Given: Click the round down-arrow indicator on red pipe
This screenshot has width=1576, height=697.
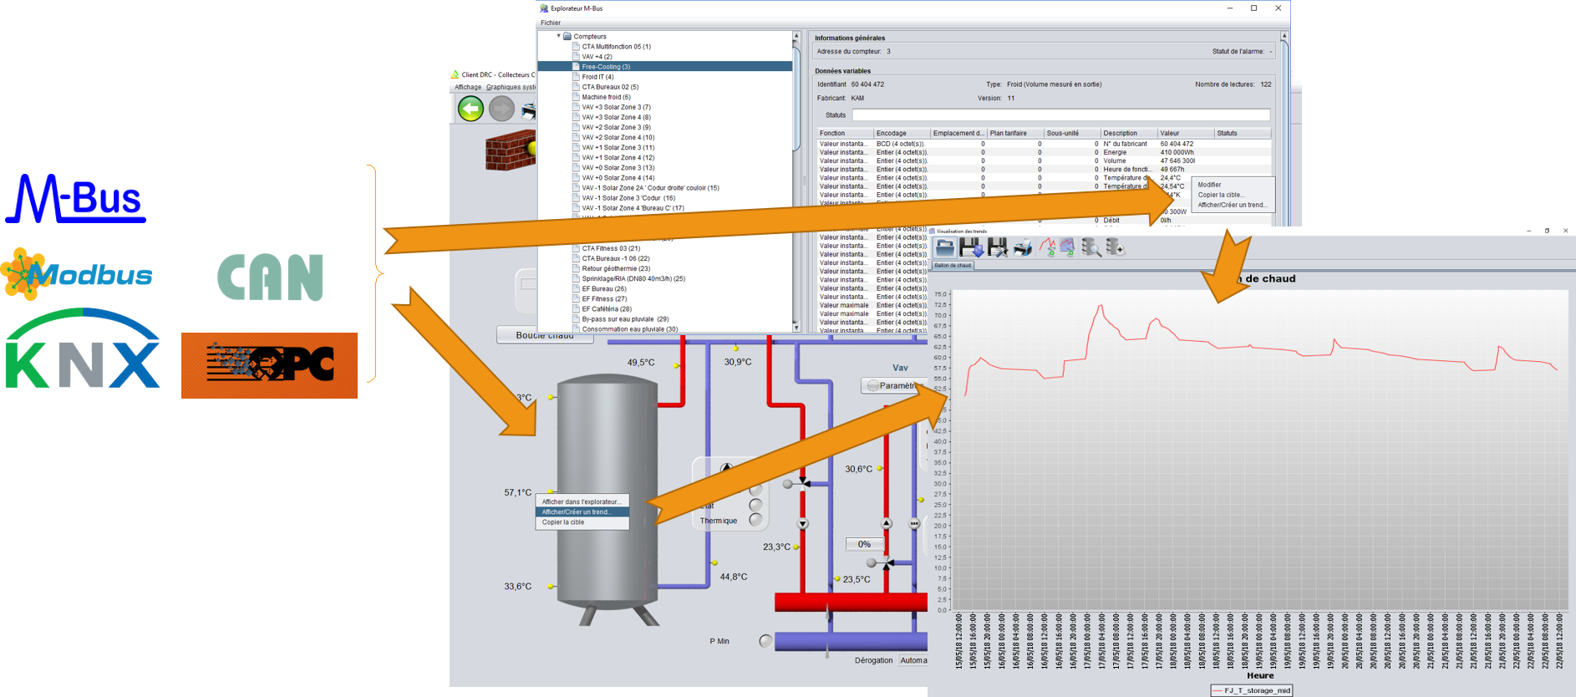Looking at the screenshot, I should pyautogui.click(x=802, y=524).
